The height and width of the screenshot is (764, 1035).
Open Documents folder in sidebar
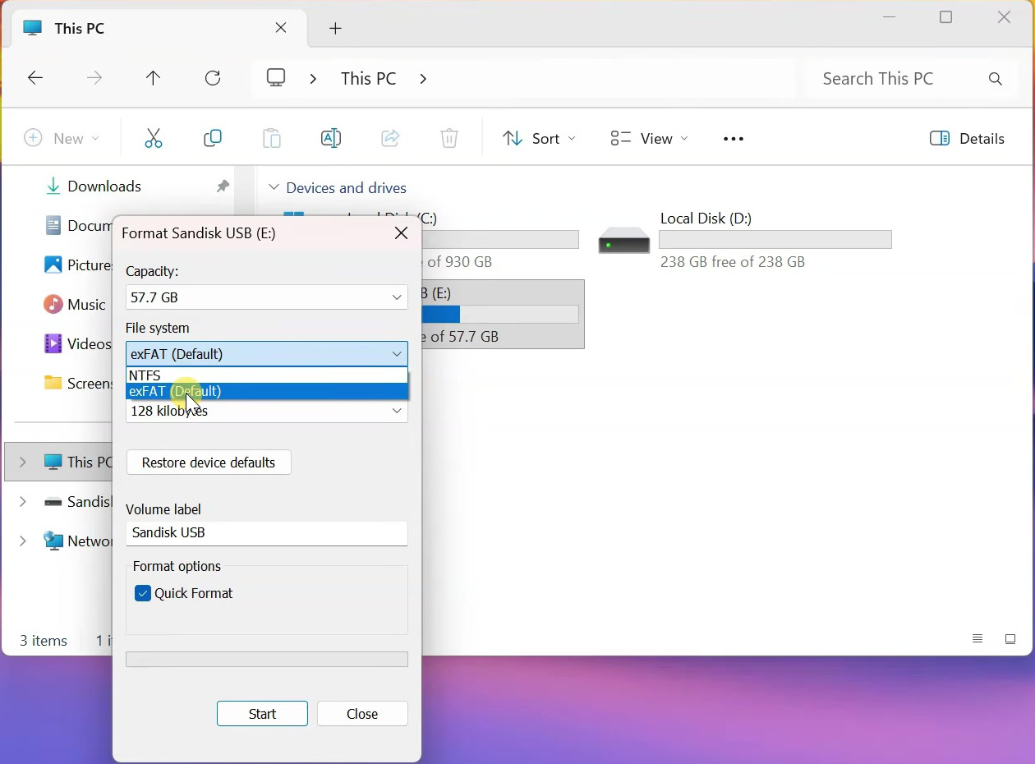tap(78, 226)
